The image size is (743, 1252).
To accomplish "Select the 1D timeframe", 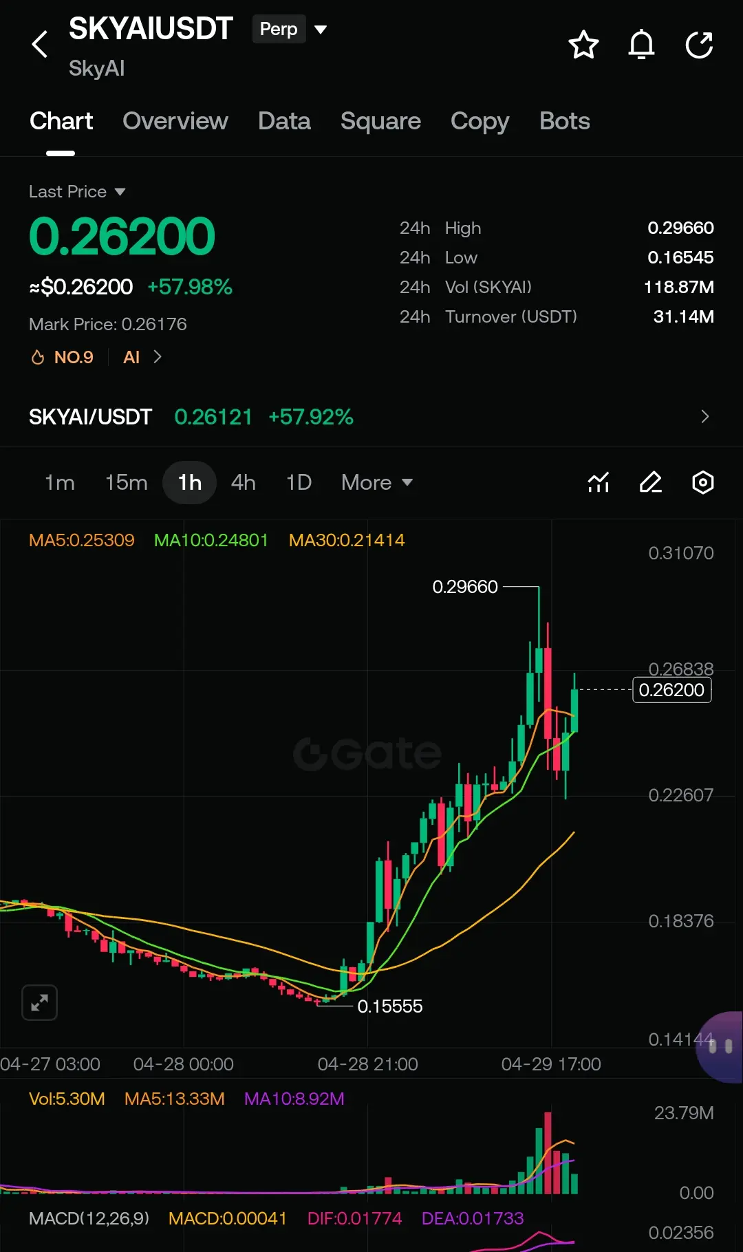I will (299, 482).
